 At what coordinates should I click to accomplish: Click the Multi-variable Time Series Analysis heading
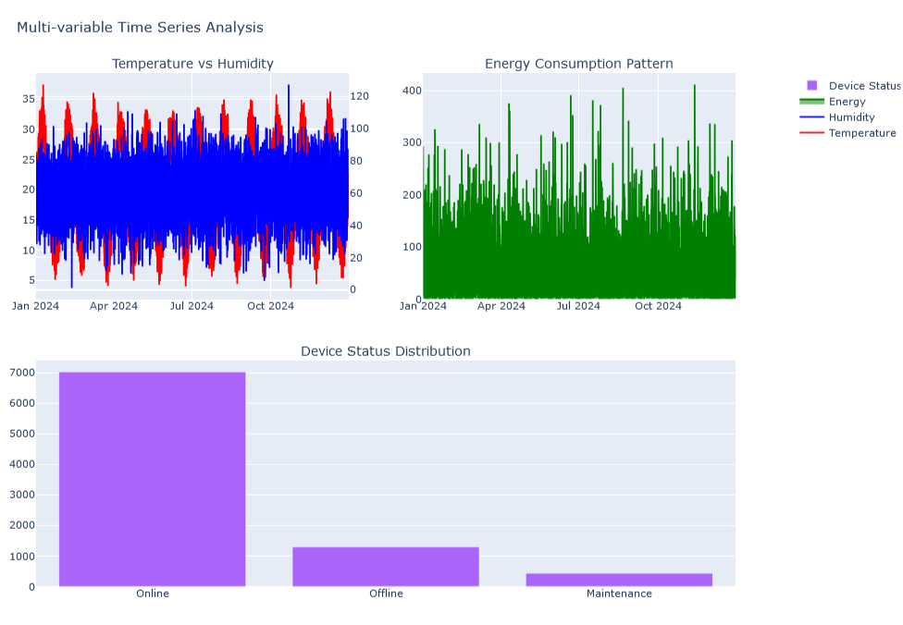[140, 27]
